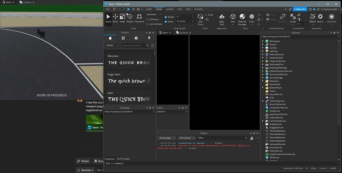Expand the Lighting tree node
The height and width of the screenshot is (173, 342).
263,51
